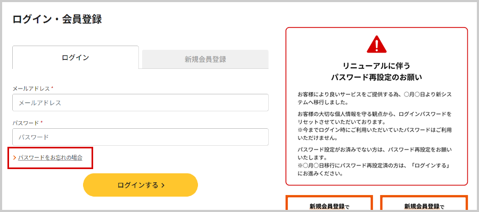Click the メールアドレス input field
Image resolution: width=479 pixels, height=212 pixels.
pos(141,103)
